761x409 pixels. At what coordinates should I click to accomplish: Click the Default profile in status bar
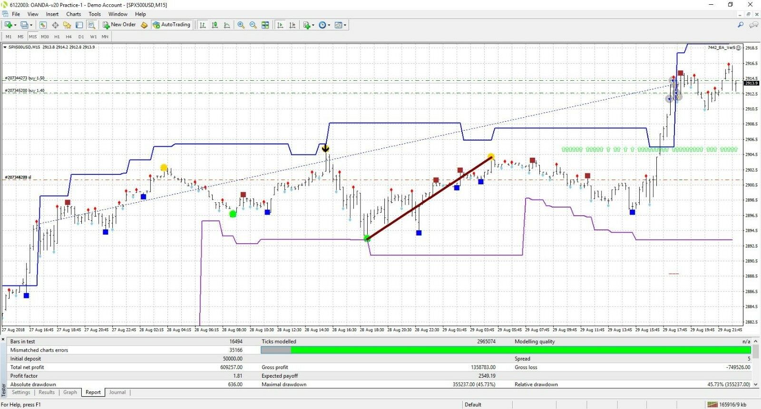(473, 405)
